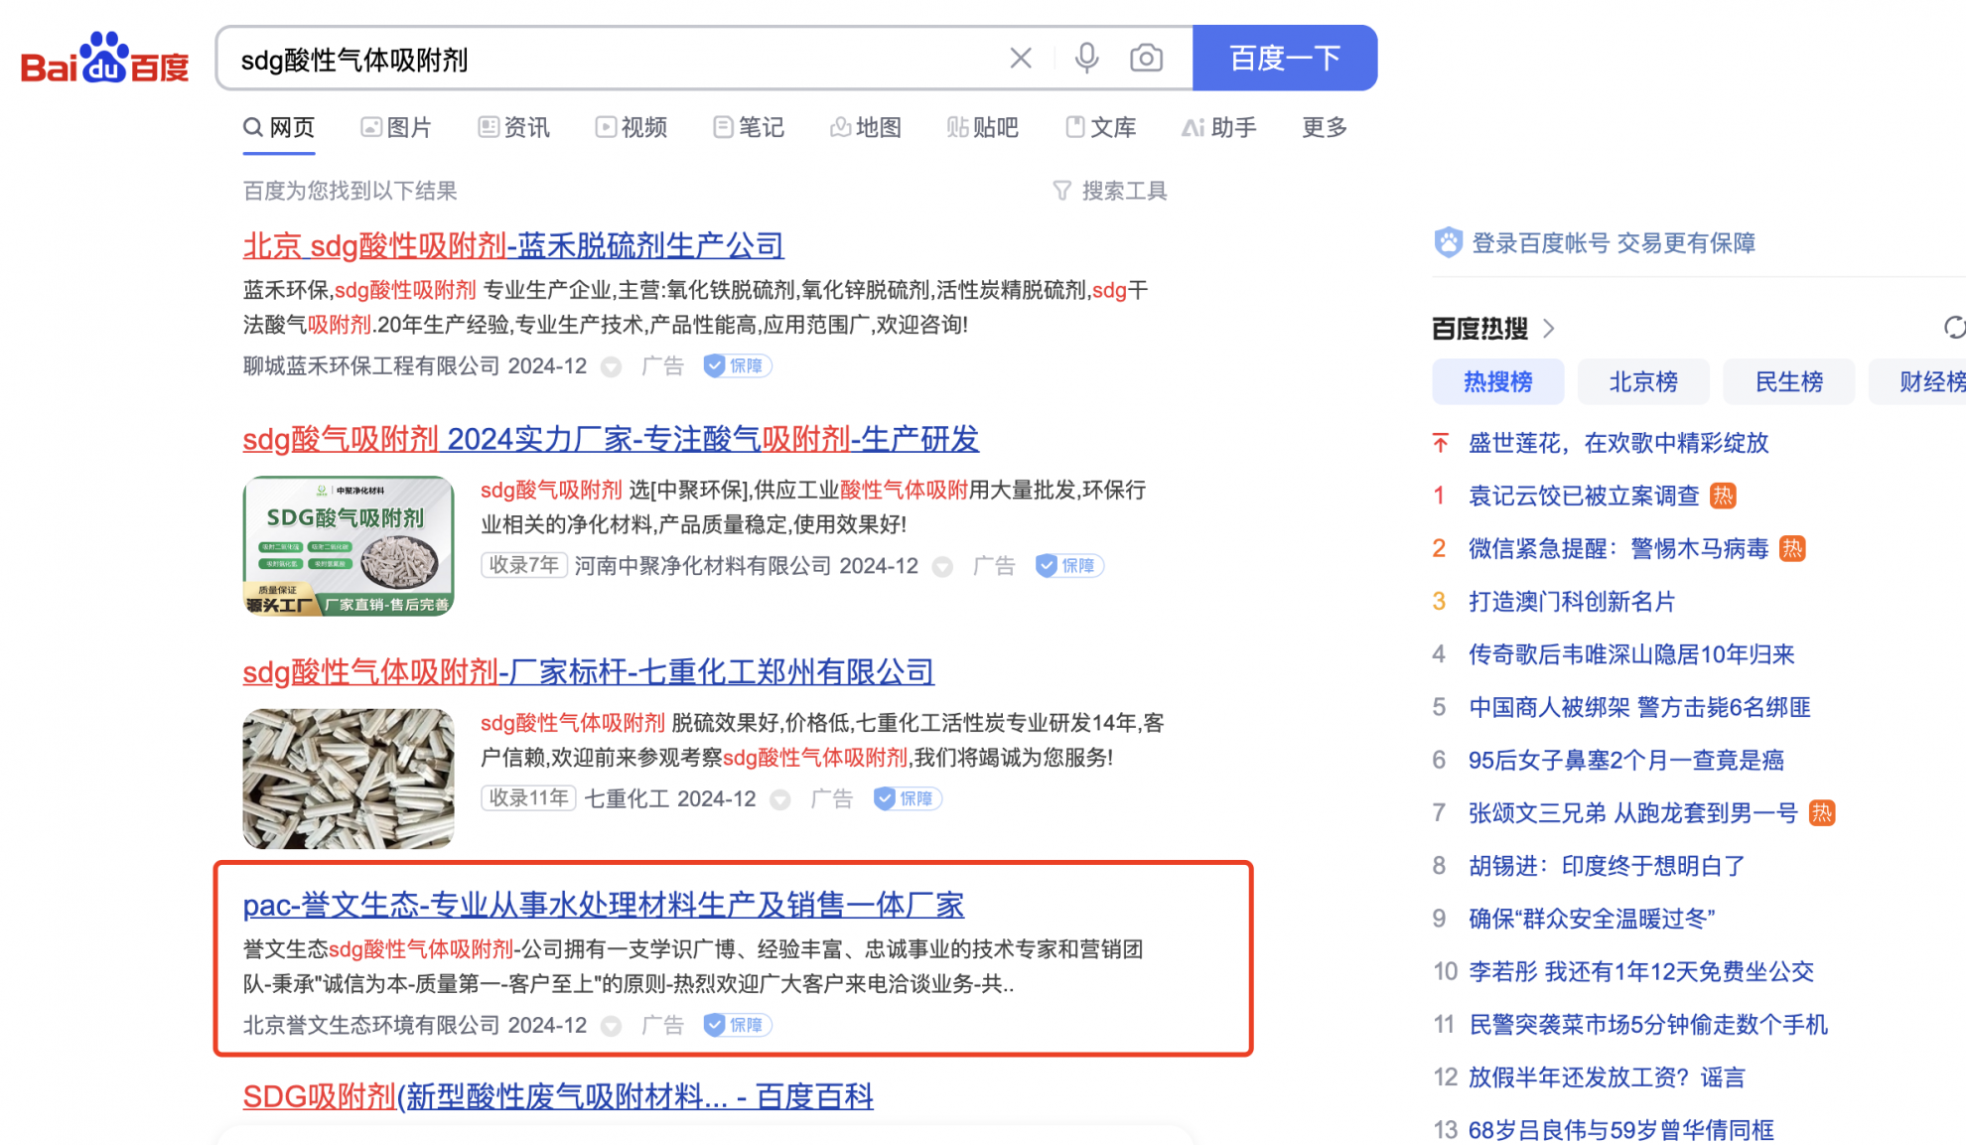Open 搜索工具 filter options
Viewport: 1966px width, 1145px height.
1109,191
